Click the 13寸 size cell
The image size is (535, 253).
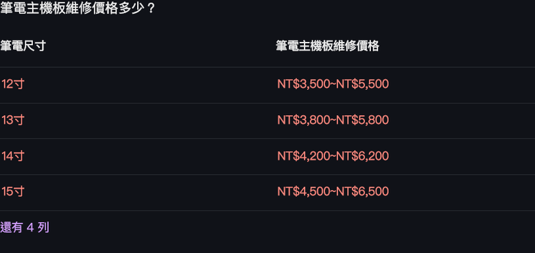tap(12, 120)
